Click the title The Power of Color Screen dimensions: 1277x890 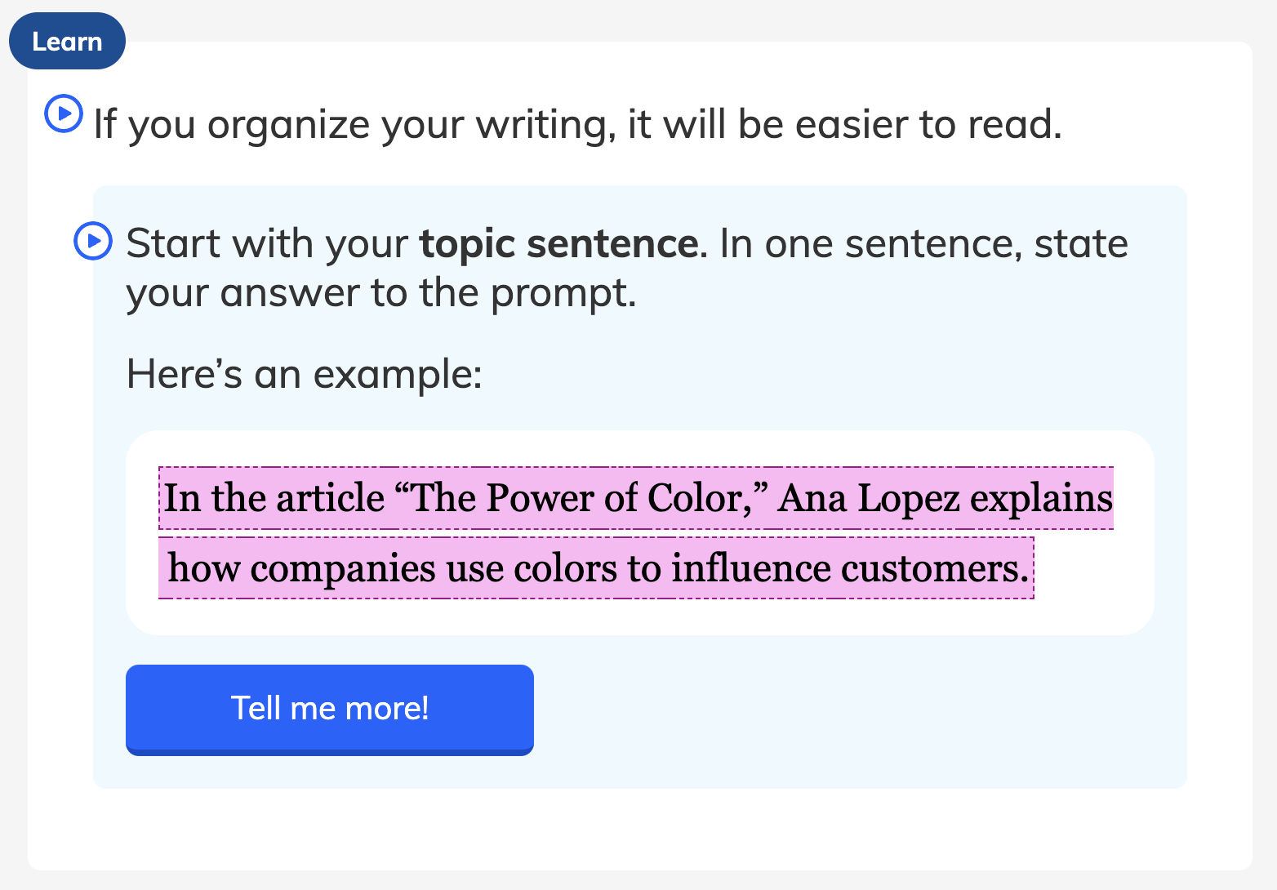coord(581,498)
